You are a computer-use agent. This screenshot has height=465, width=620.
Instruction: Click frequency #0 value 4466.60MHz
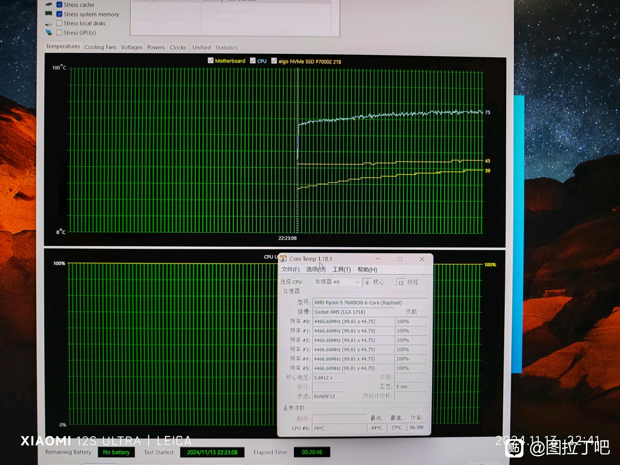353,321
